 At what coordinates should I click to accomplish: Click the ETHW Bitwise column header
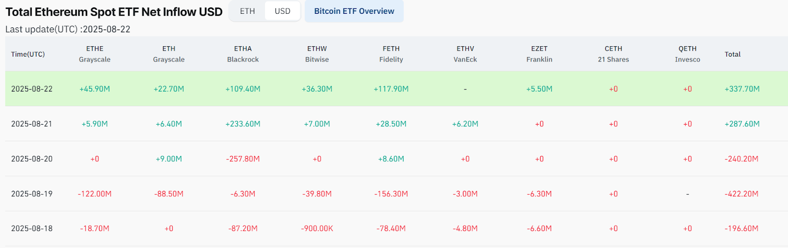[x=317, y=54]
